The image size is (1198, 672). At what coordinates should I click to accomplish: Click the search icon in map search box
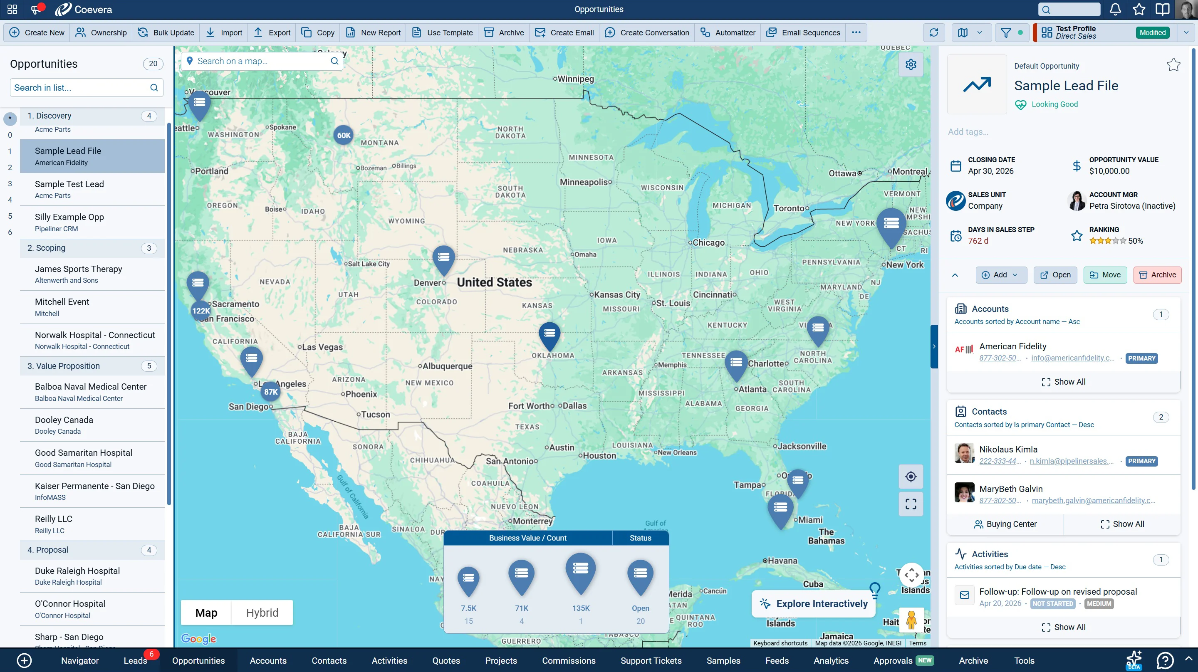[x=334, y=61]
